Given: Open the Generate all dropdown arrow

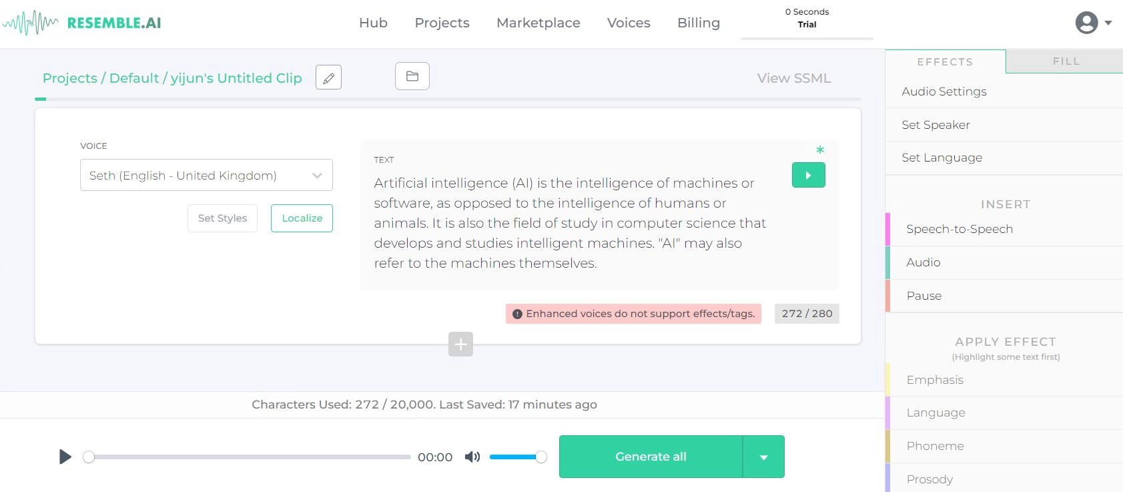Looking at the screenshot, I should click(x=763, y=457).
